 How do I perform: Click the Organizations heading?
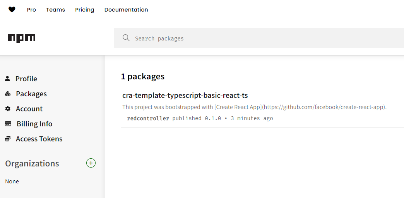coord(32,163)
